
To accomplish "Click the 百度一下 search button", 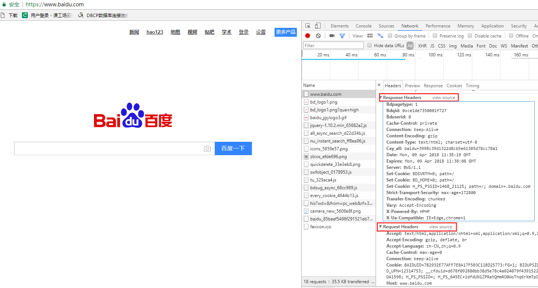I will point(233,148).
